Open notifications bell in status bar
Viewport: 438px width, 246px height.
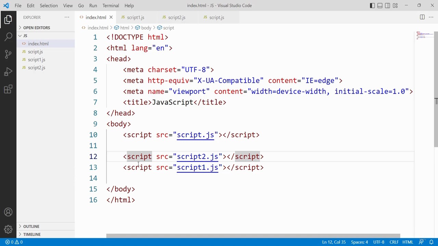pos(431,242)
